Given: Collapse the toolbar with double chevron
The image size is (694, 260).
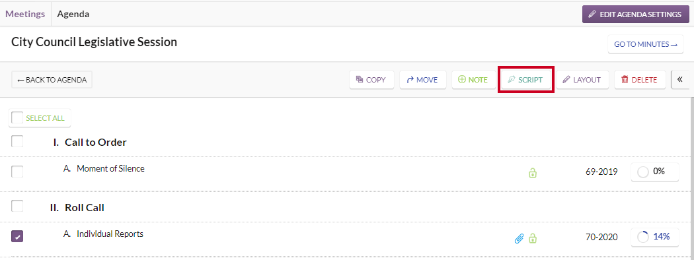Looking at the screenshot, I should (x=680, y=80).
